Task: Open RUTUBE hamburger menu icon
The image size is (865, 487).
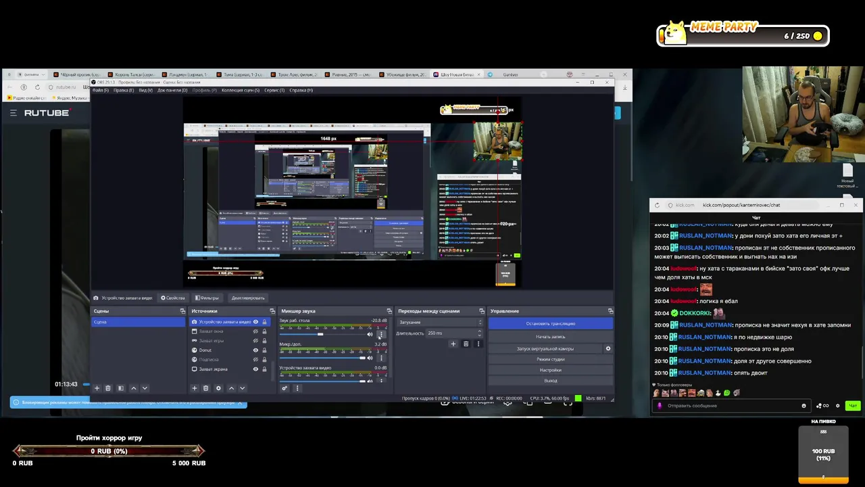Action: tap(14, 113)
